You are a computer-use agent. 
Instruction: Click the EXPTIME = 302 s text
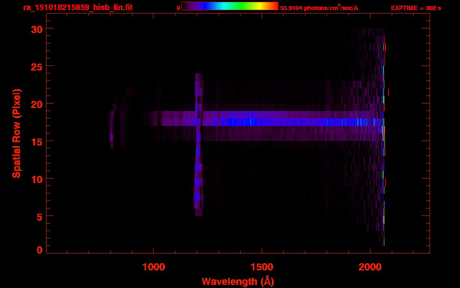pyautogui.click(x=416, y=8)
